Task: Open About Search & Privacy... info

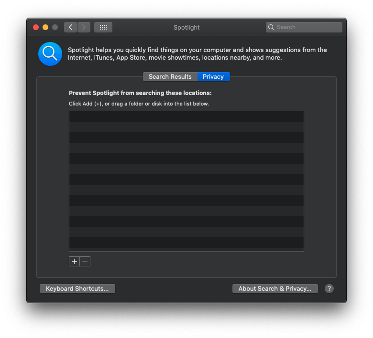Action: 275,289
